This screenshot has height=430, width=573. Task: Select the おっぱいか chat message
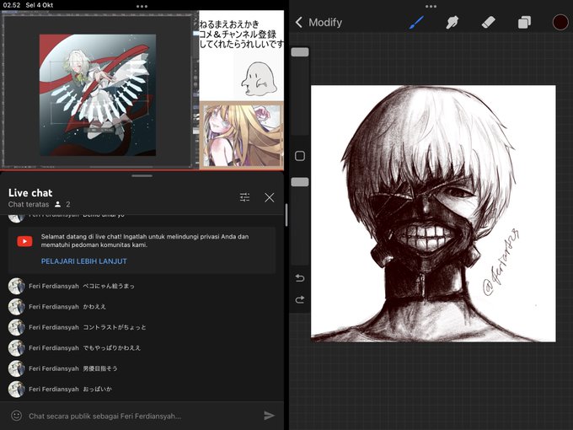[x=97, y=389]
